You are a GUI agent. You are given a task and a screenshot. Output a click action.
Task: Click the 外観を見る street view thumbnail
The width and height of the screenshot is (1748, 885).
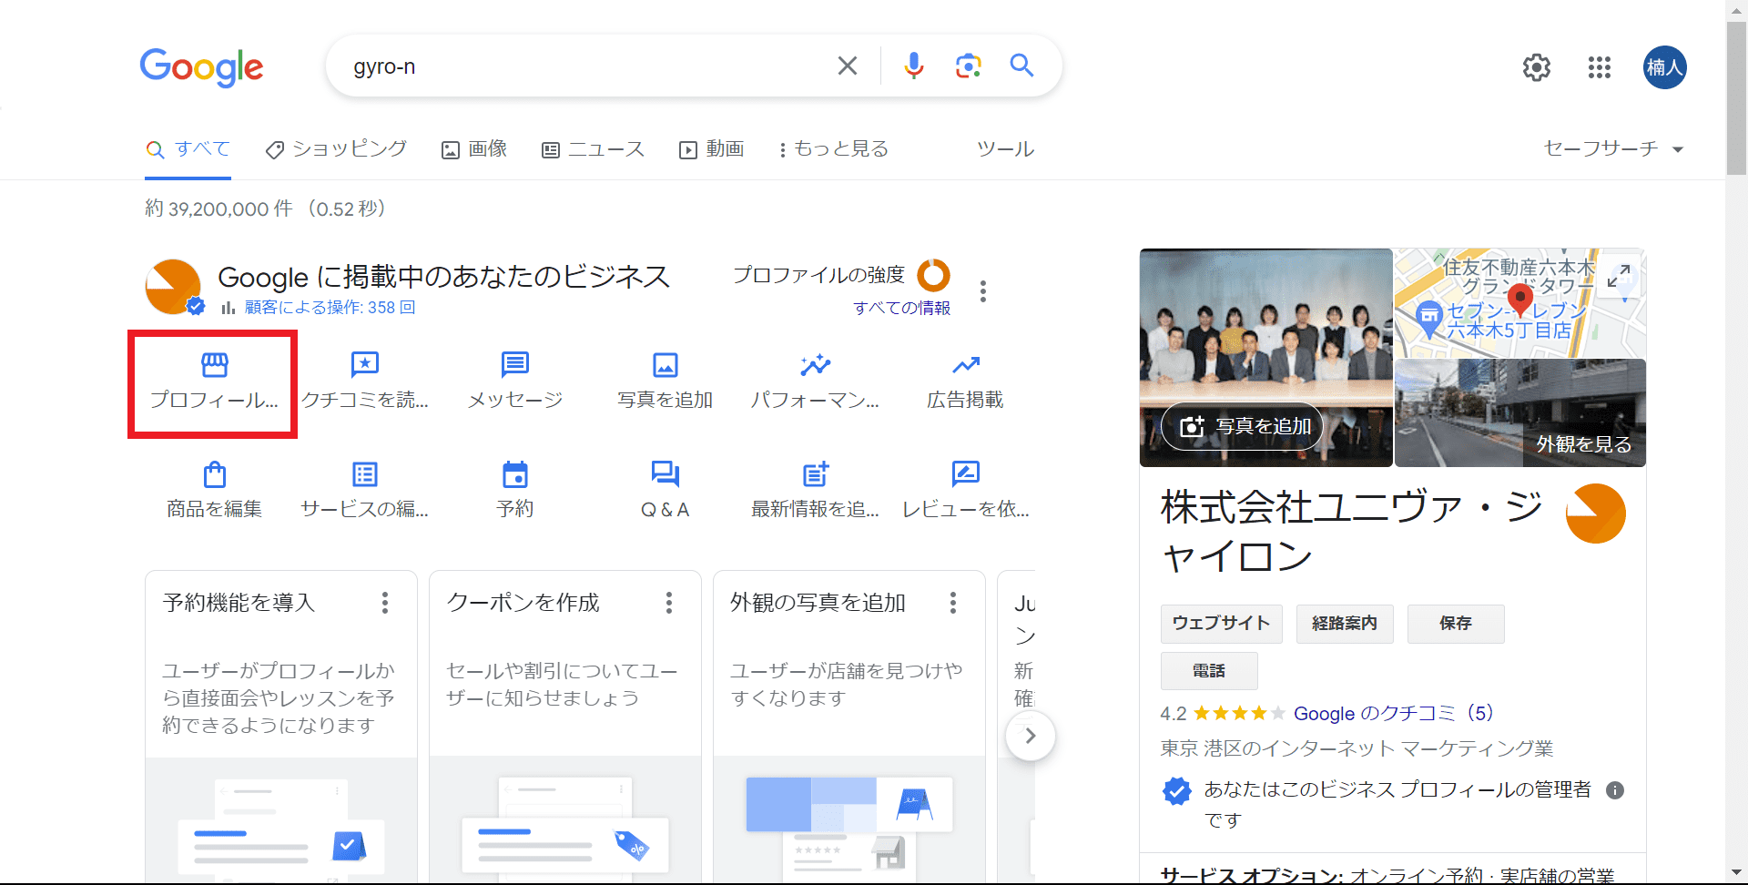click(1520, 412)
